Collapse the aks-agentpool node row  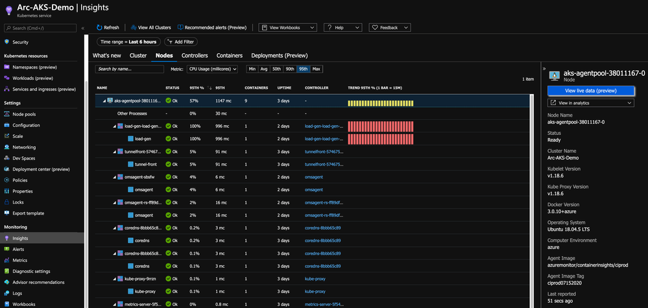pyautogui.click(x=104, y=101)
